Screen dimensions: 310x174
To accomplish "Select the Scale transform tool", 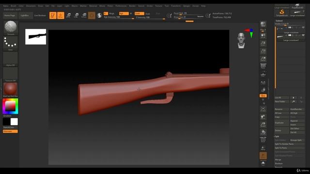I will [x=76, y=15].
